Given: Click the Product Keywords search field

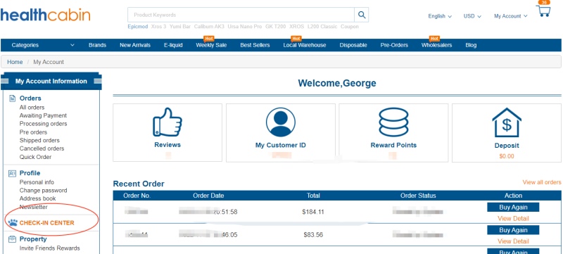Looking at the screenshot, I should 241,15.
